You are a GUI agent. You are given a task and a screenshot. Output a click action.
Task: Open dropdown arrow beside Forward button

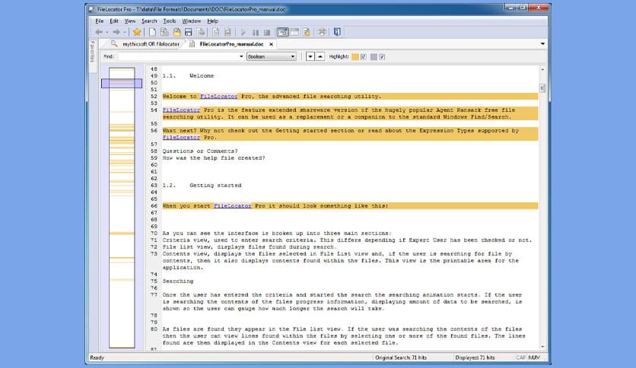(125, 33)
